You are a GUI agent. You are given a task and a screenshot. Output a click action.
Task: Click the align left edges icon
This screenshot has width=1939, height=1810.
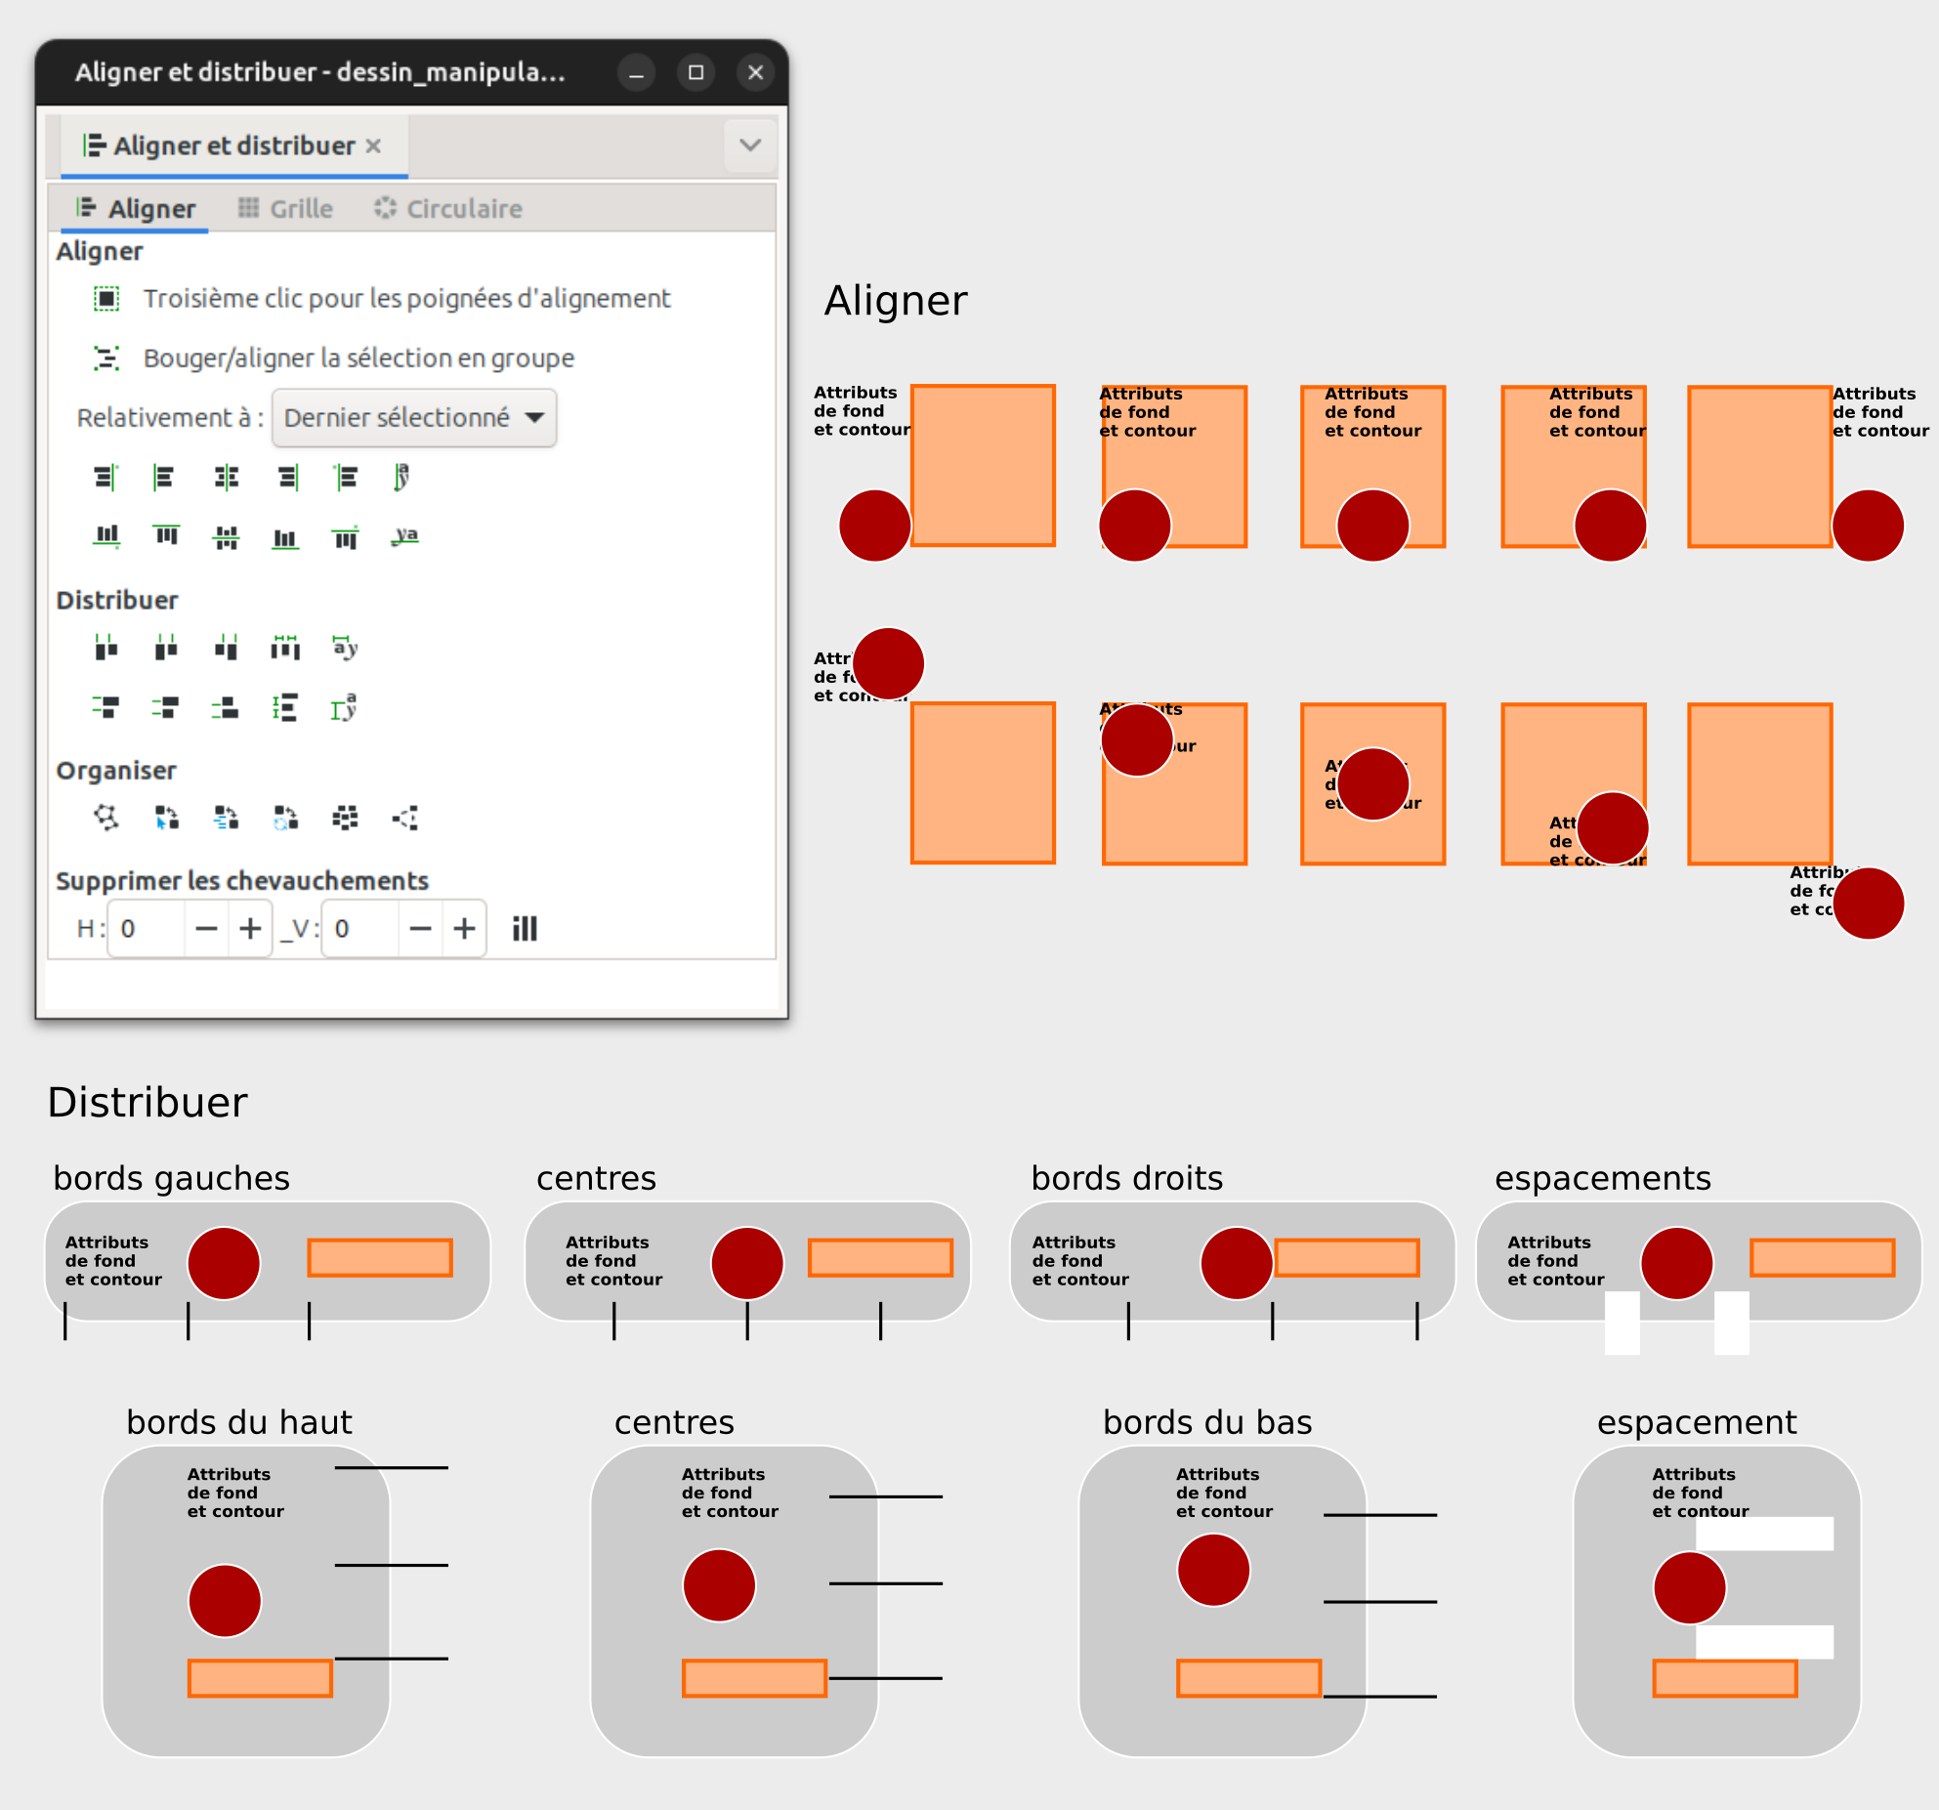[164, 478]
